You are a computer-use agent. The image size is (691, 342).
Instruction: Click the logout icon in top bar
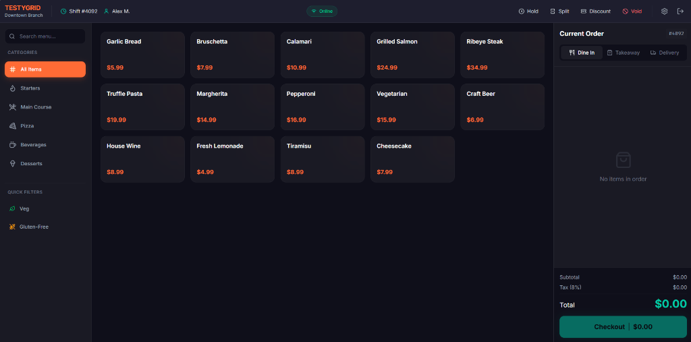click(x=680, y=11)
